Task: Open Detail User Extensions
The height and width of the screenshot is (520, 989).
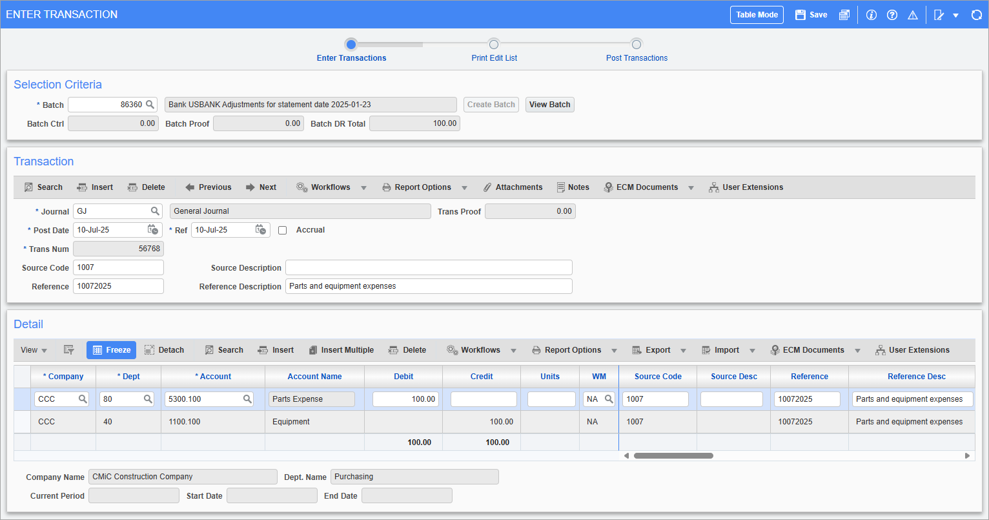Action: point(912,350)
